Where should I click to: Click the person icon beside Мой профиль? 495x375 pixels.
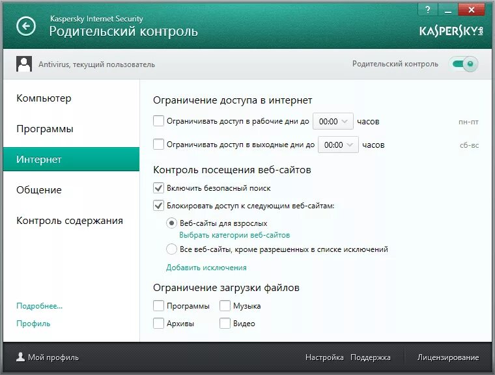(x=21, y=357)
